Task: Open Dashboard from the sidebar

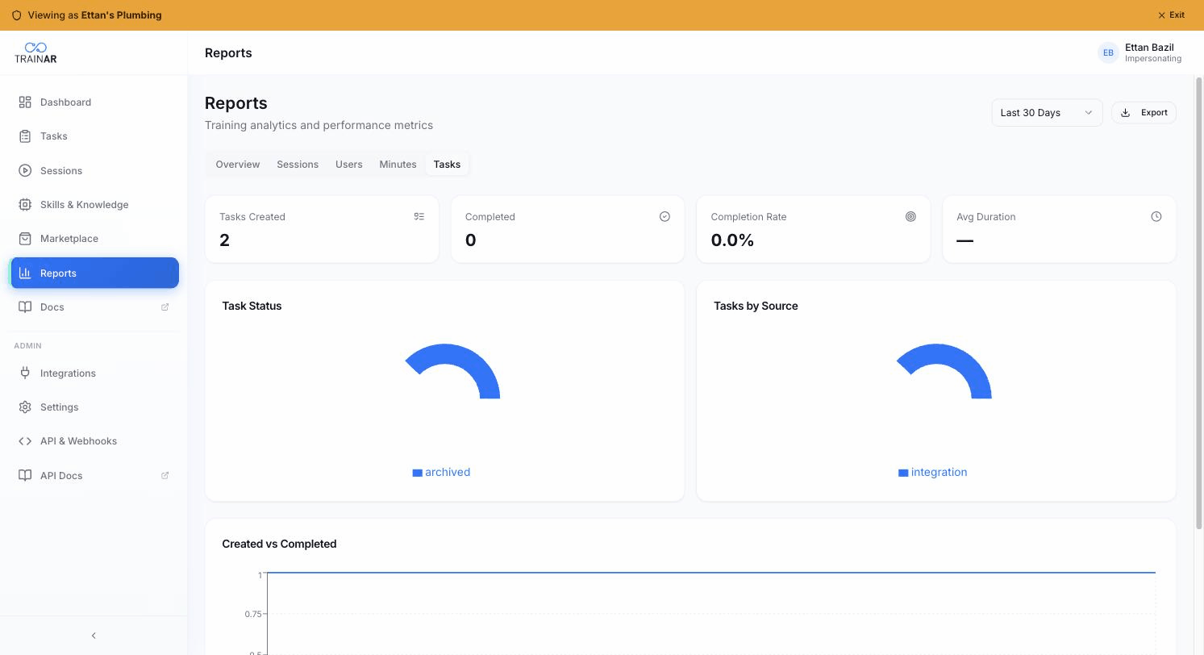Action: [x=94, y=102]
